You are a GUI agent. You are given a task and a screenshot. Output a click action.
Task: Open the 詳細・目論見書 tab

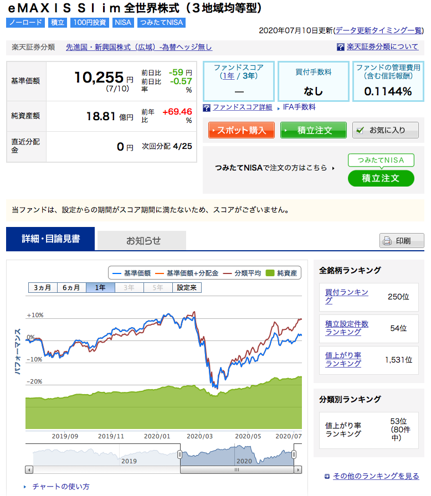click(x=50, y=239)
